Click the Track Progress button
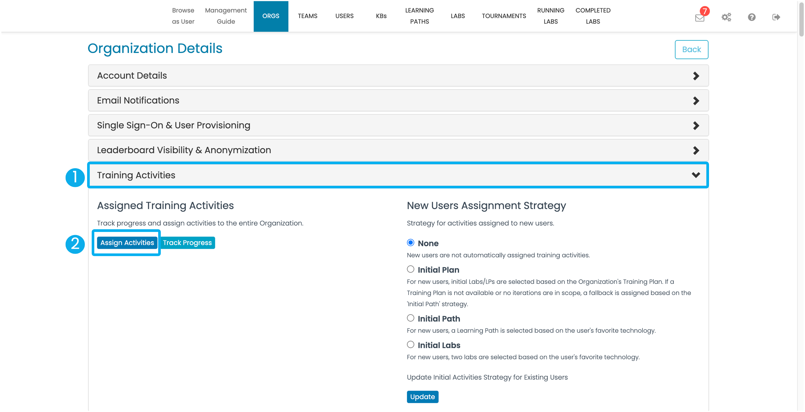805x412 pixels. tap(187, 243)
